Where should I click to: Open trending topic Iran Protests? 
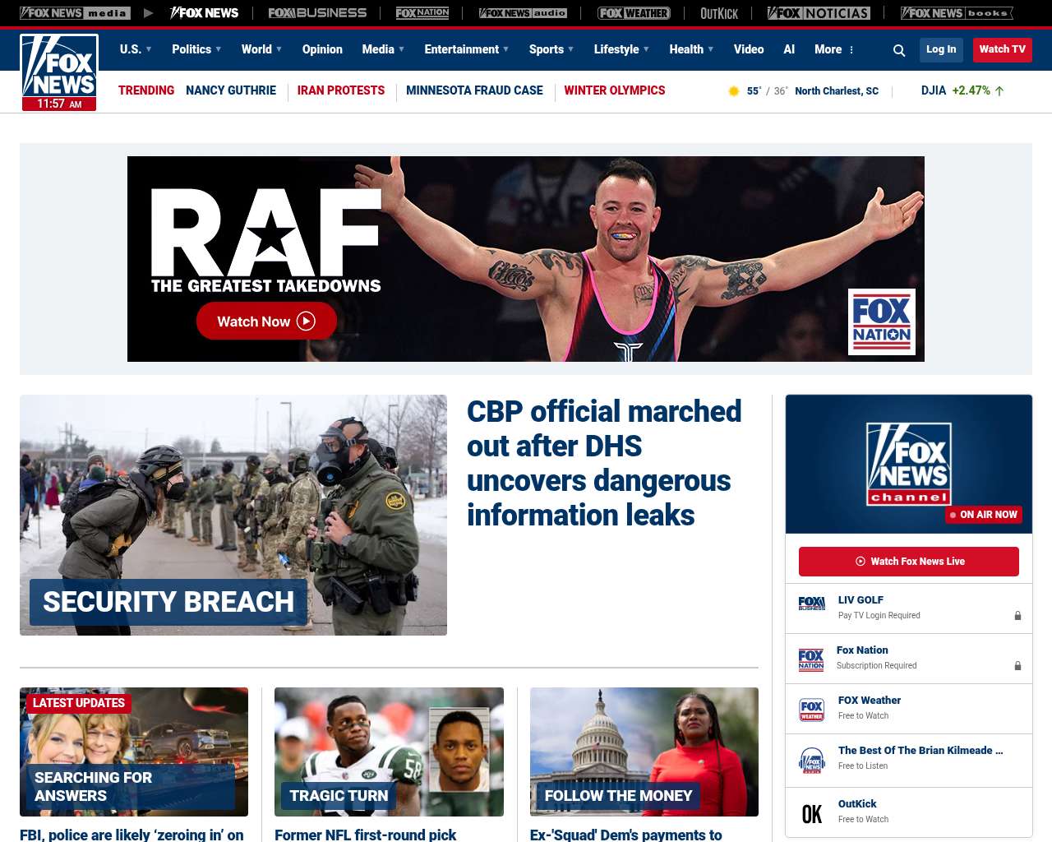point(341,90)
